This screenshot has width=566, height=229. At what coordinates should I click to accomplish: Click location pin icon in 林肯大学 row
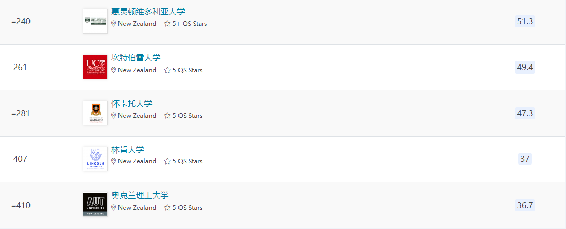tap(114, 161)
